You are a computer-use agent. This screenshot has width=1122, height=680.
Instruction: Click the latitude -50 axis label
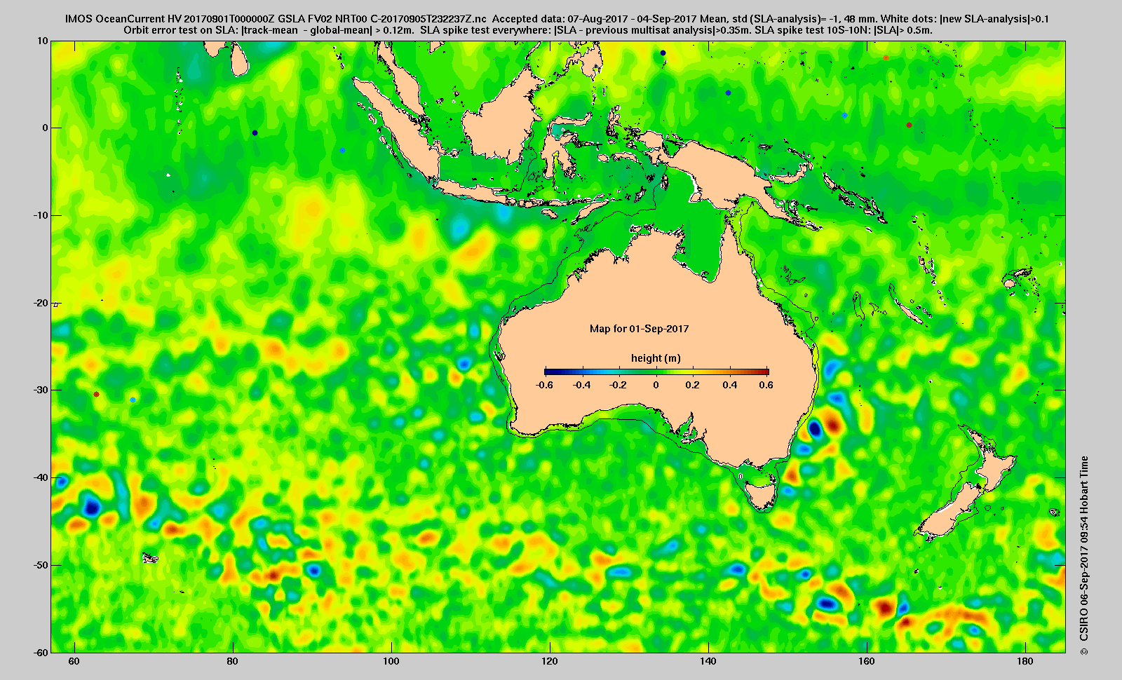pyautogui.click(x=40, y=565)
